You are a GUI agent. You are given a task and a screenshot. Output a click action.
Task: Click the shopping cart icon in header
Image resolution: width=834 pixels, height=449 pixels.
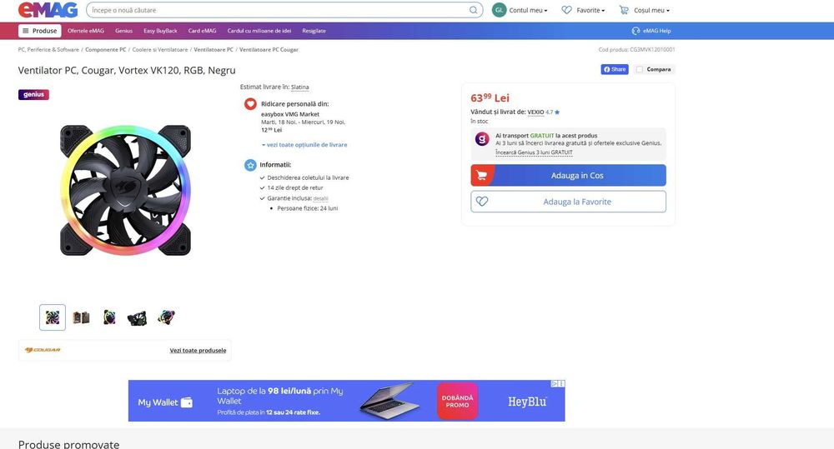tap(624, 10)
